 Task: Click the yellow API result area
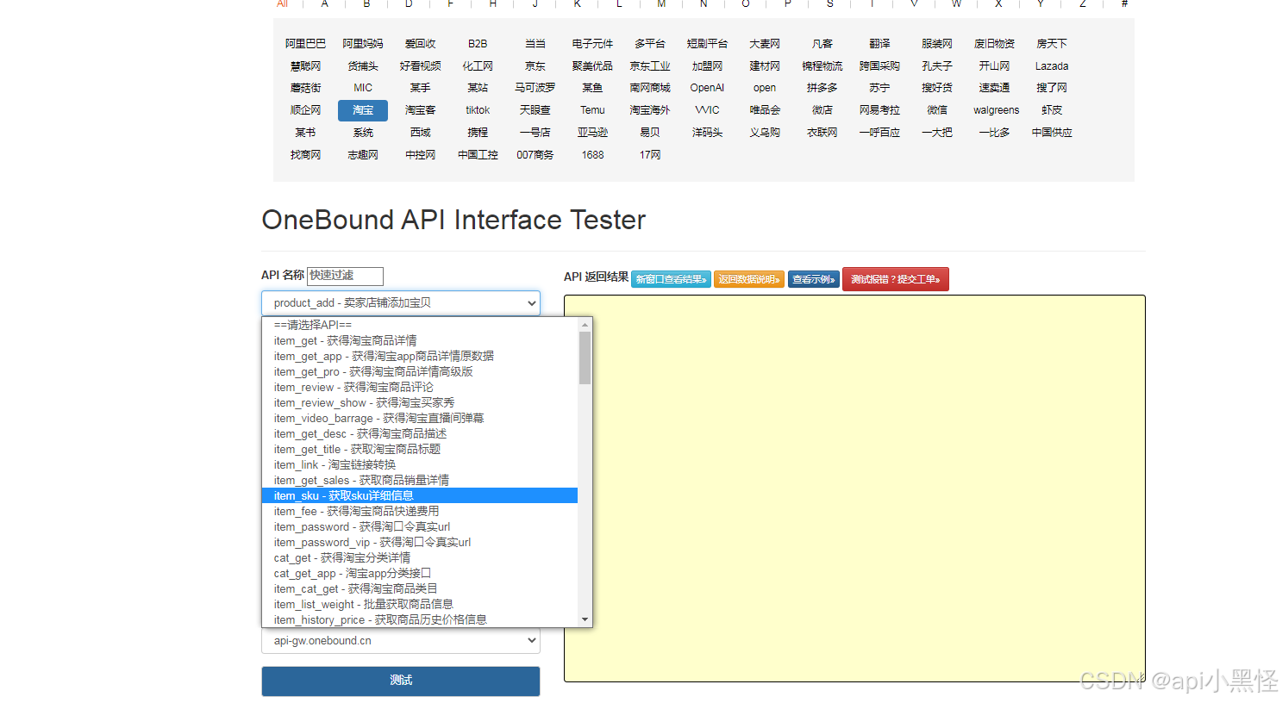click(x=854, y=488)
